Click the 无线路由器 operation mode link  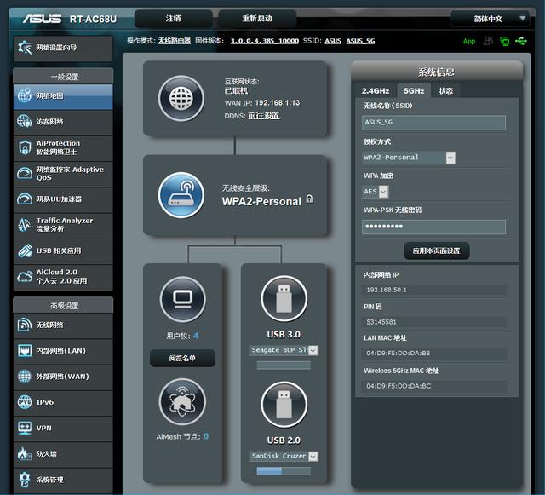tap(175, 41)
